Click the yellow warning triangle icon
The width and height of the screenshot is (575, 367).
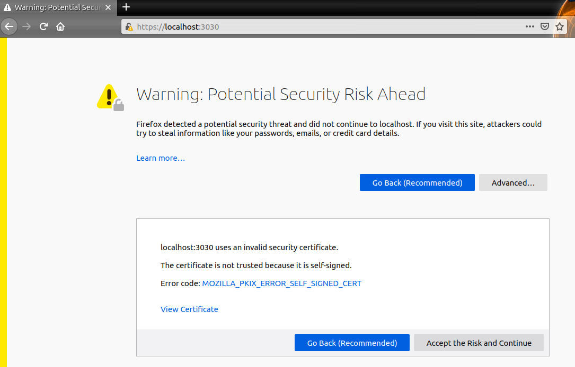pyautogui.click(x=109, y=95)
